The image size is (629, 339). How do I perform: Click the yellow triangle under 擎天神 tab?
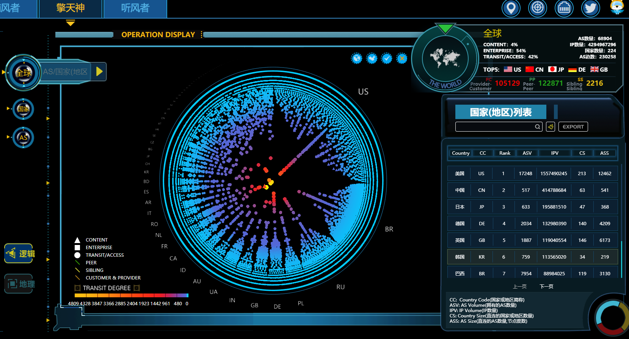[71, 23]
